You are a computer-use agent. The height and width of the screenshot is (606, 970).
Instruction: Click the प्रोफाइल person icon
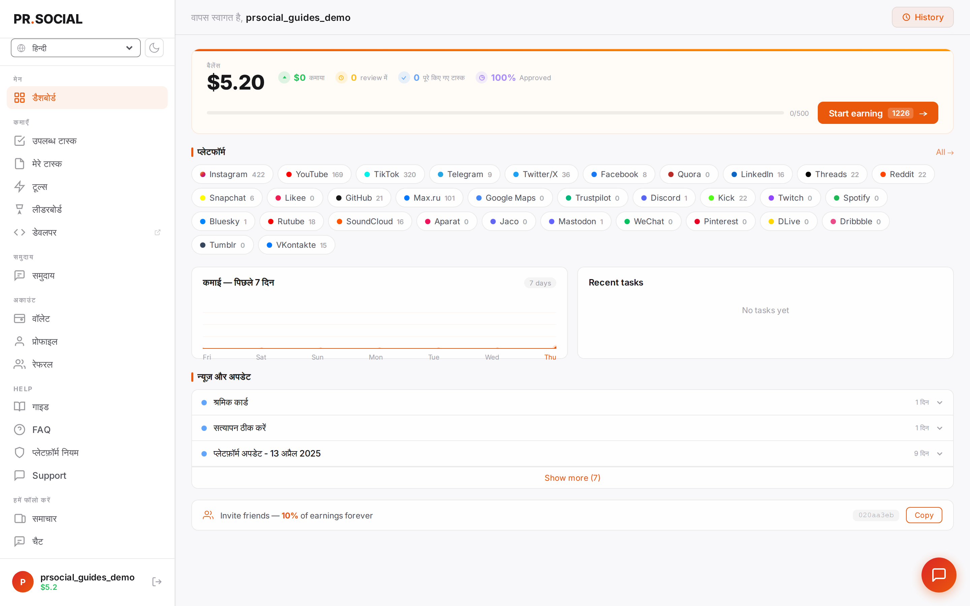(x=19, y=341)
